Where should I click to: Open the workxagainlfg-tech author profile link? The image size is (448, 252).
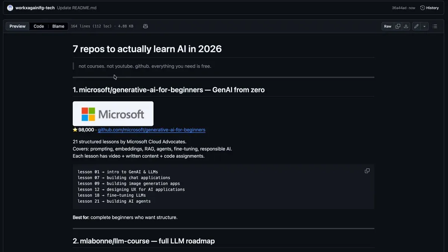(35, 8)
